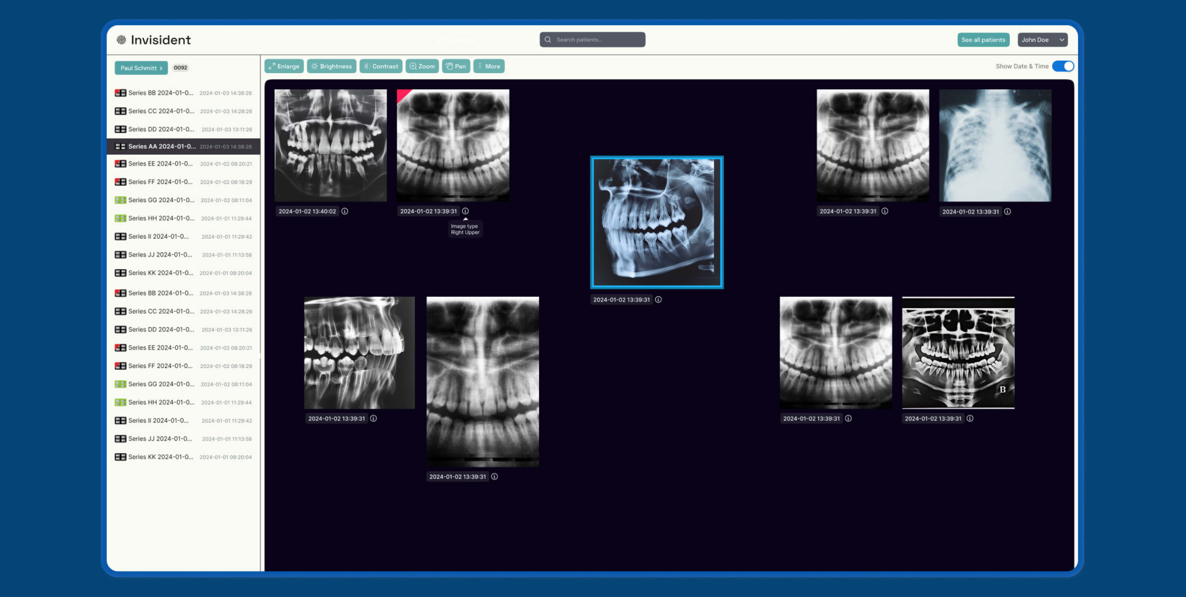Click the timestamp under the chest X-ray
Viewport: 1186px width, 597px height.
(970, 212)
